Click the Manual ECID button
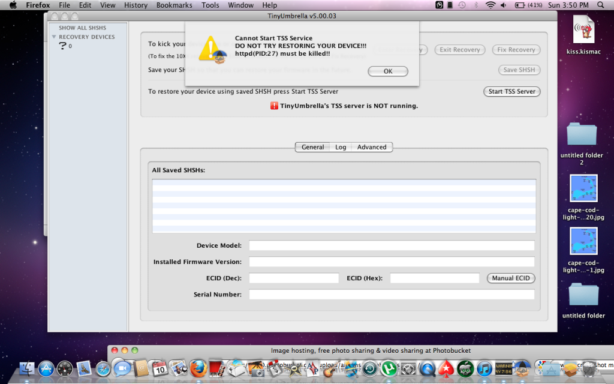The height and width of the screenshot is (384, 614). point(511,278)
